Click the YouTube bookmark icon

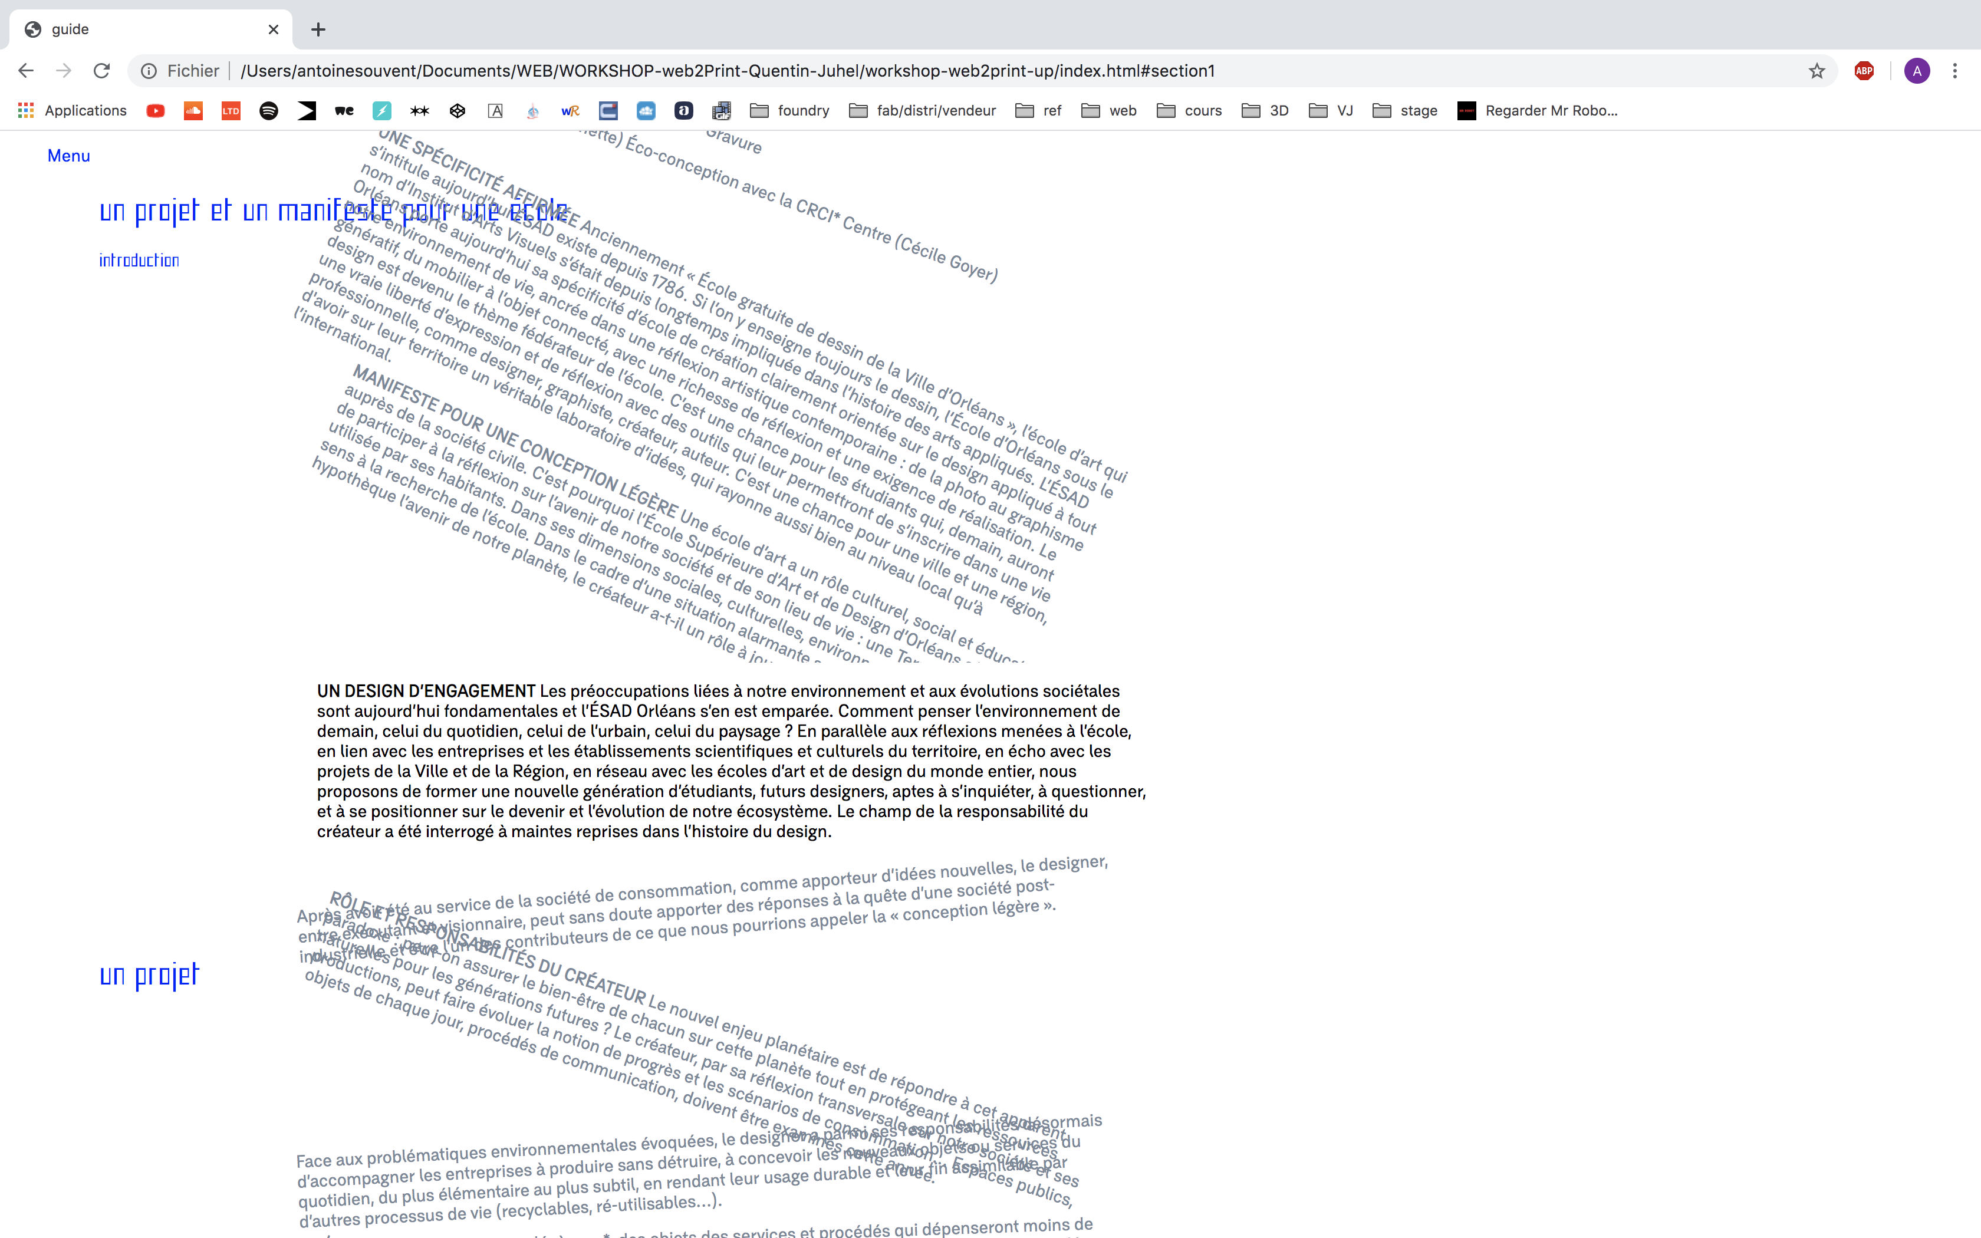point(156,111)
